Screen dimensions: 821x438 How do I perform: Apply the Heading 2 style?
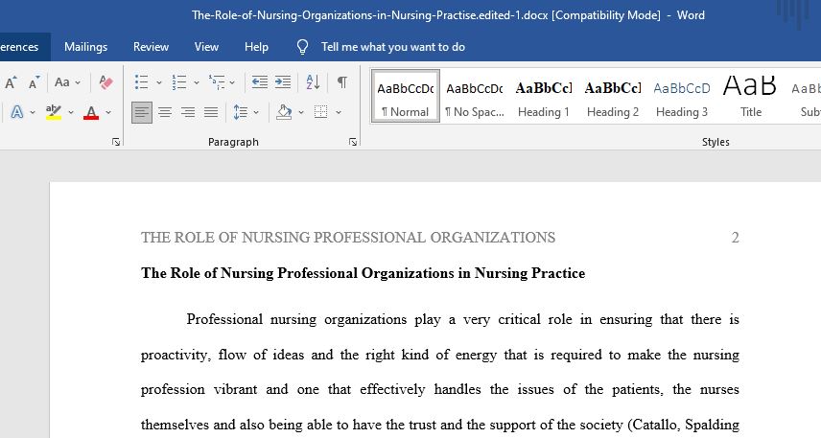tap(613, 96)
